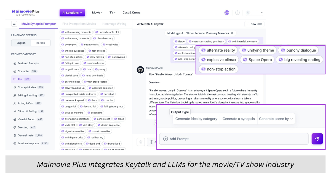Image resolution: width=331 pixels, height=178 pixels.
Task: Open Generate scene by dropdown
Action: [x=276, y=119]
